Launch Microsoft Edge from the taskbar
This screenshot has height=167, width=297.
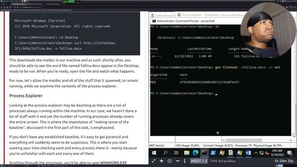point(196,153)
